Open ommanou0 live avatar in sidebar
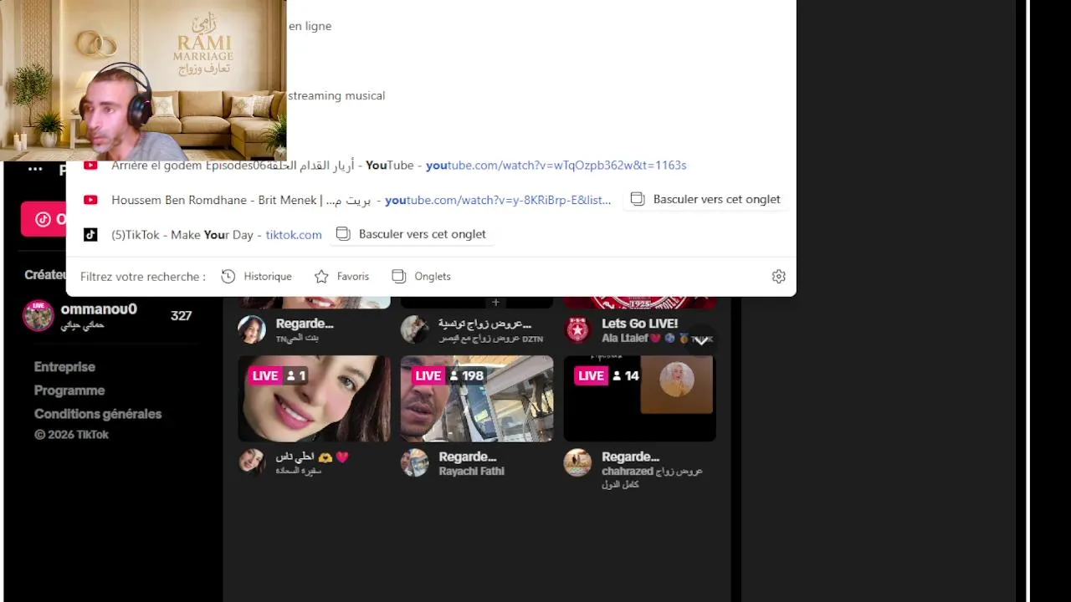This screenshot has height=602, width=1071. 38,316
